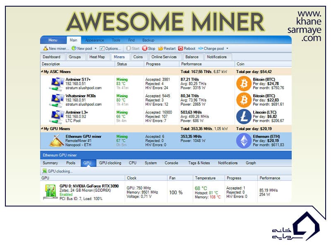Click the Ethereum GPU miner pickaxe icon
The height and width of the screenshot is (248, 331).
click(57, 141)
